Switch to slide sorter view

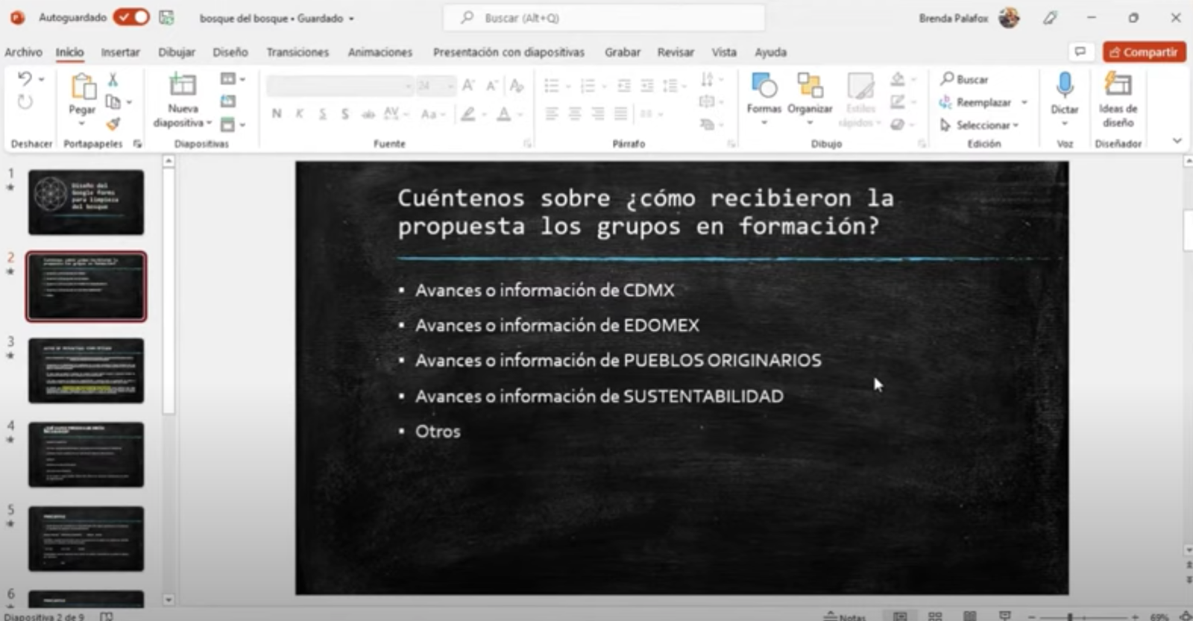pos(935,616)
